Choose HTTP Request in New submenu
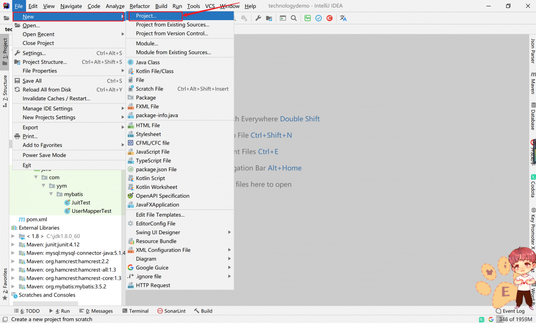 [x=180, y=285]
